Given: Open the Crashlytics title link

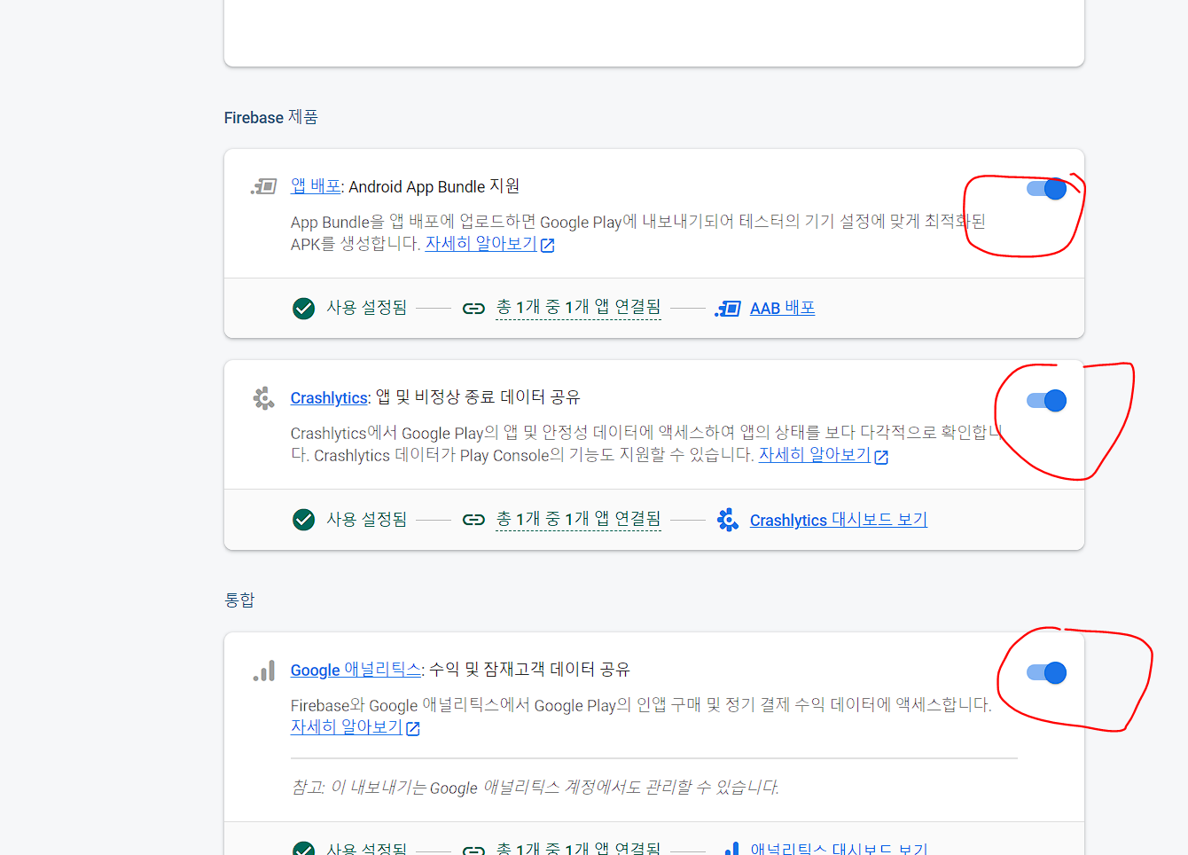Looking at the screenshot, I should [x=329, y=397].
